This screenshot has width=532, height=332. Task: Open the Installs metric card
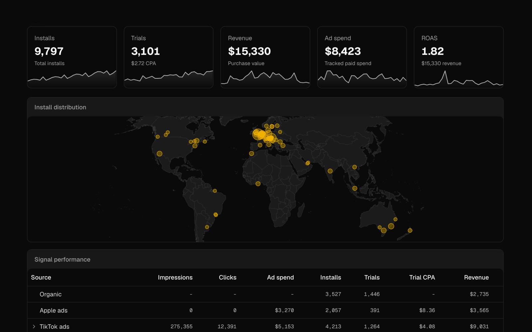click(x=72, y=57)
